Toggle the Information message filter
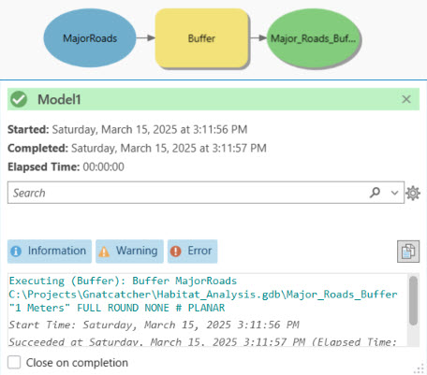The image size is (427, 375). (50, 251)
